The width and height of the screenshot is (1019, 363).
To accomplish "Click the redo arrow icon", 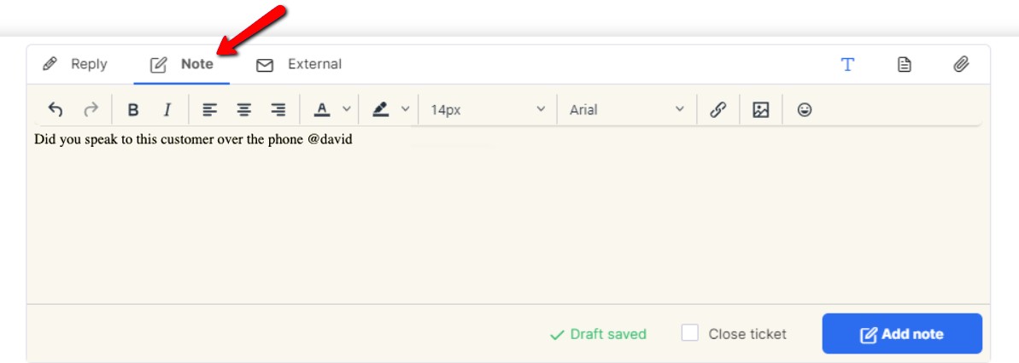I will click(x=91, y=109).
